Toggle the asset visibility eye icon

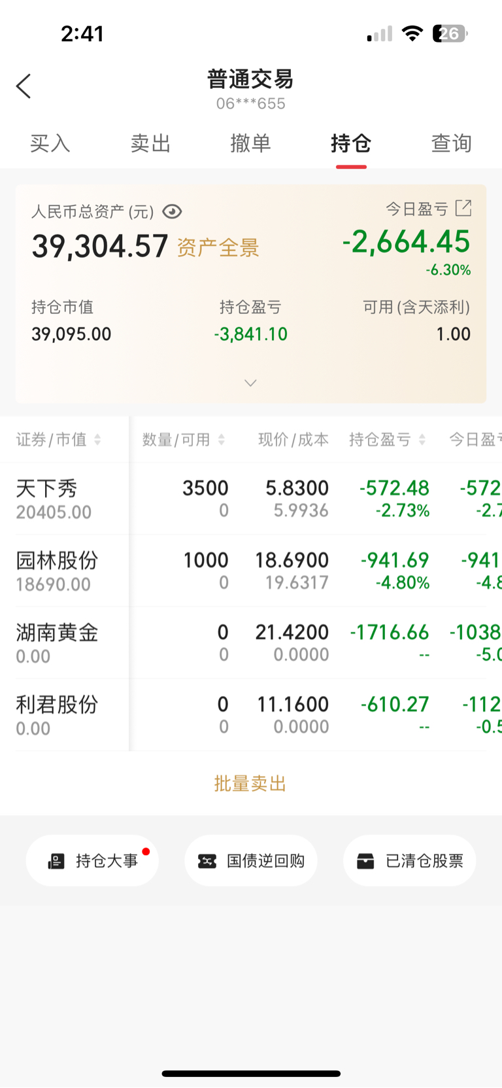pos(172,211)
